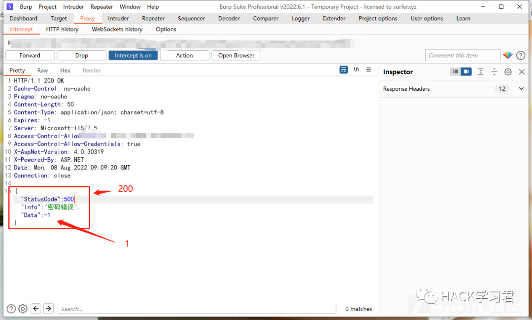Switch to the Intruder tab
The image size is (532, 320).
point(118,18)
